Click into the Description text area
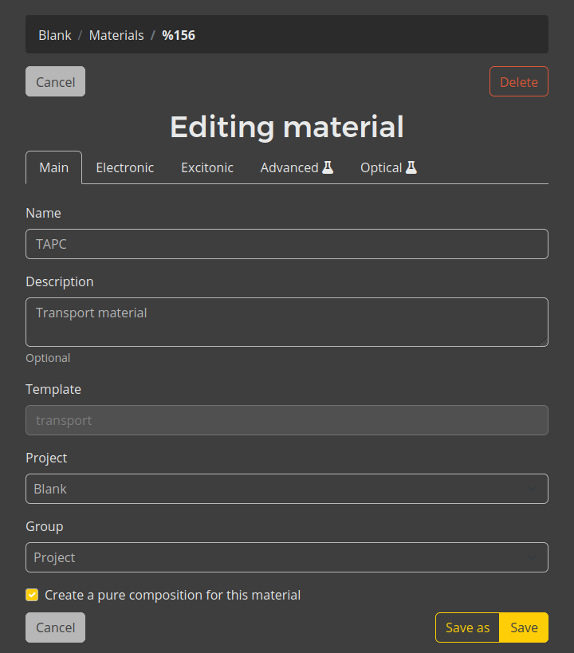 (x=287, y=322)
